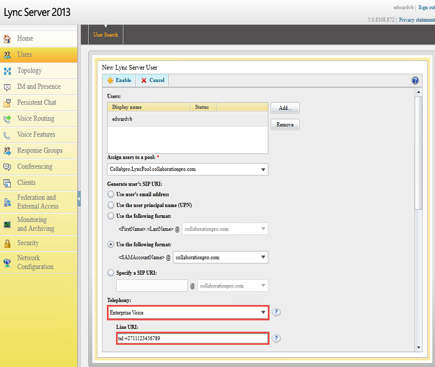Open Conferencing section
435x367 pixels.
tap(39, 167)
